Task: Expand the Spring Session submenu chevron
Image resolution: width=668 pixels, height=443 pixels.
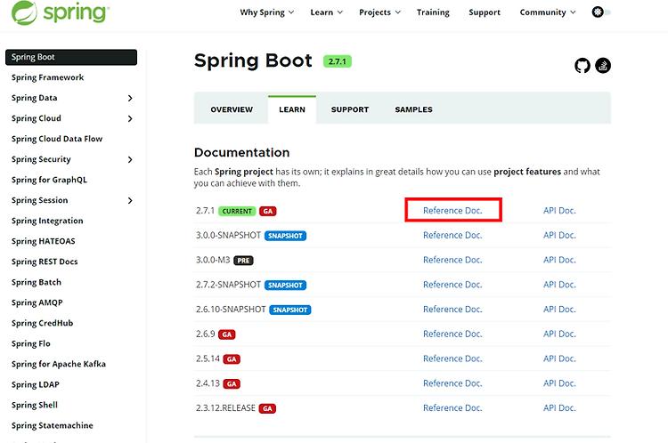Action: click(x=130, y=200)
